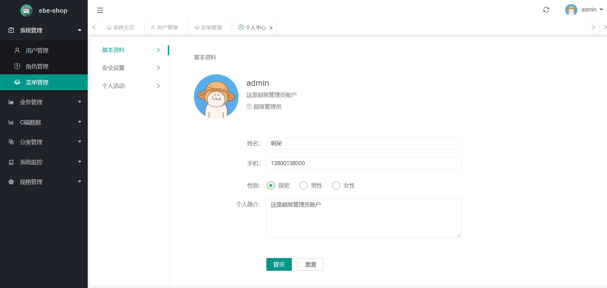Open 角色管理 from the sidebar
The width and height of the screenshot is (607, 288).
point(37,66)
